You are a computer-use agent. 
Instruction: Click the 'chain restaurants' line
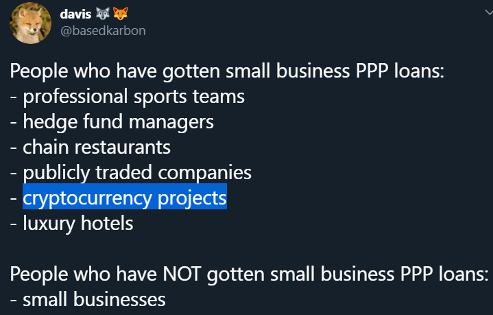(91, 147)
